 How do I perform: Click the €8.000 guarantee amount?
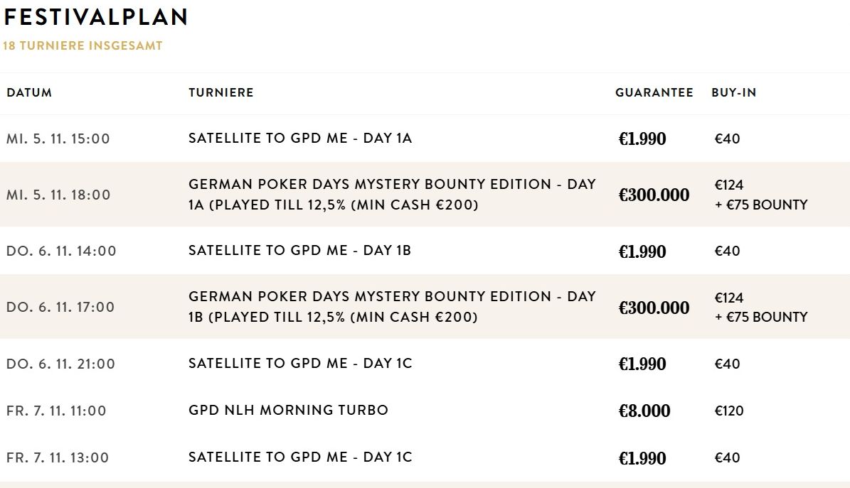pos(644,411)
